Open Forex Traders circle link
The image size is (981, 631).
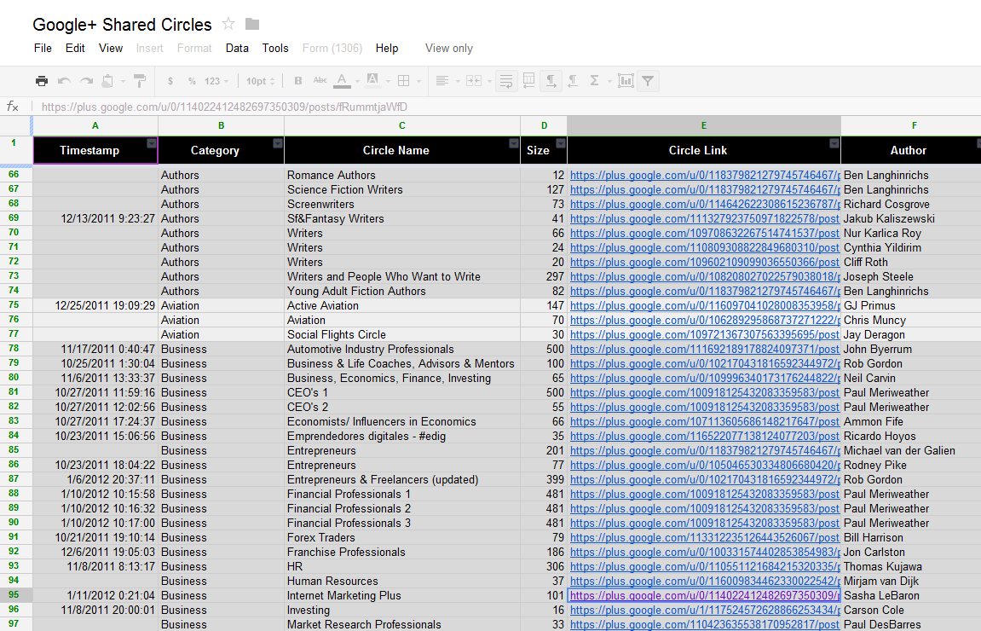tap(705, 538)
